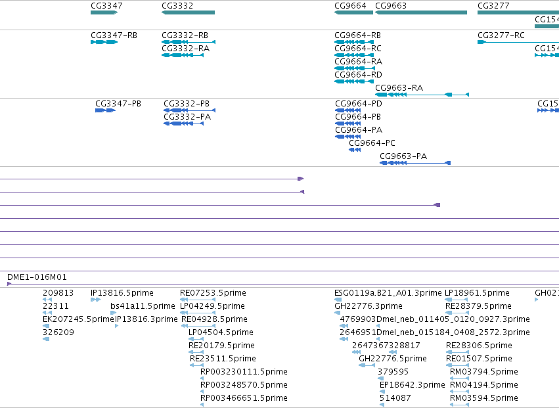559x408 pixels.
Task: Click EST EK207245.5prime
Action: tap(47, 326)
